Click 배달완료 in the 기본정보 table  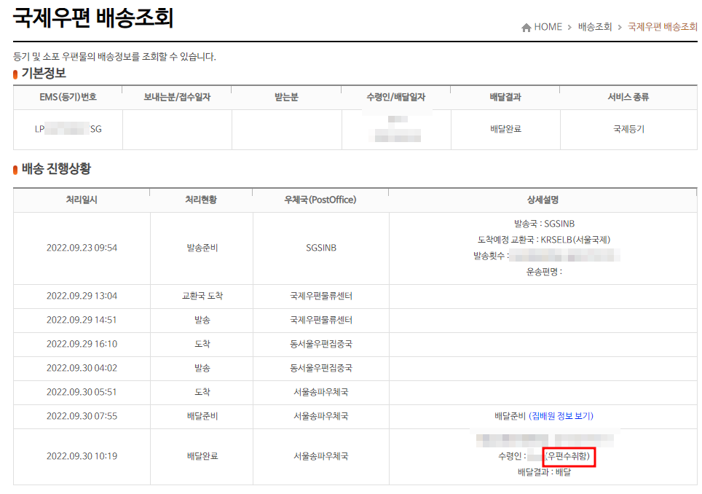pyautogui.click(x=505, y=129)
